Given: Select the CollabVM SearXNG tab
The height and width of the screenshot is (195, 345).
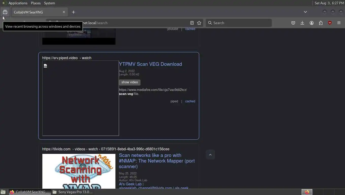Looking at the screenshot, I should (x=39, y=12).
